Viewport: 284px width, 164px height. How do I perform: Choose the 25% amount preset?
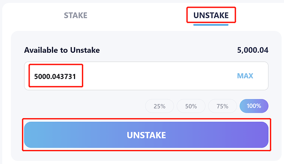click(x=160, y=106)
